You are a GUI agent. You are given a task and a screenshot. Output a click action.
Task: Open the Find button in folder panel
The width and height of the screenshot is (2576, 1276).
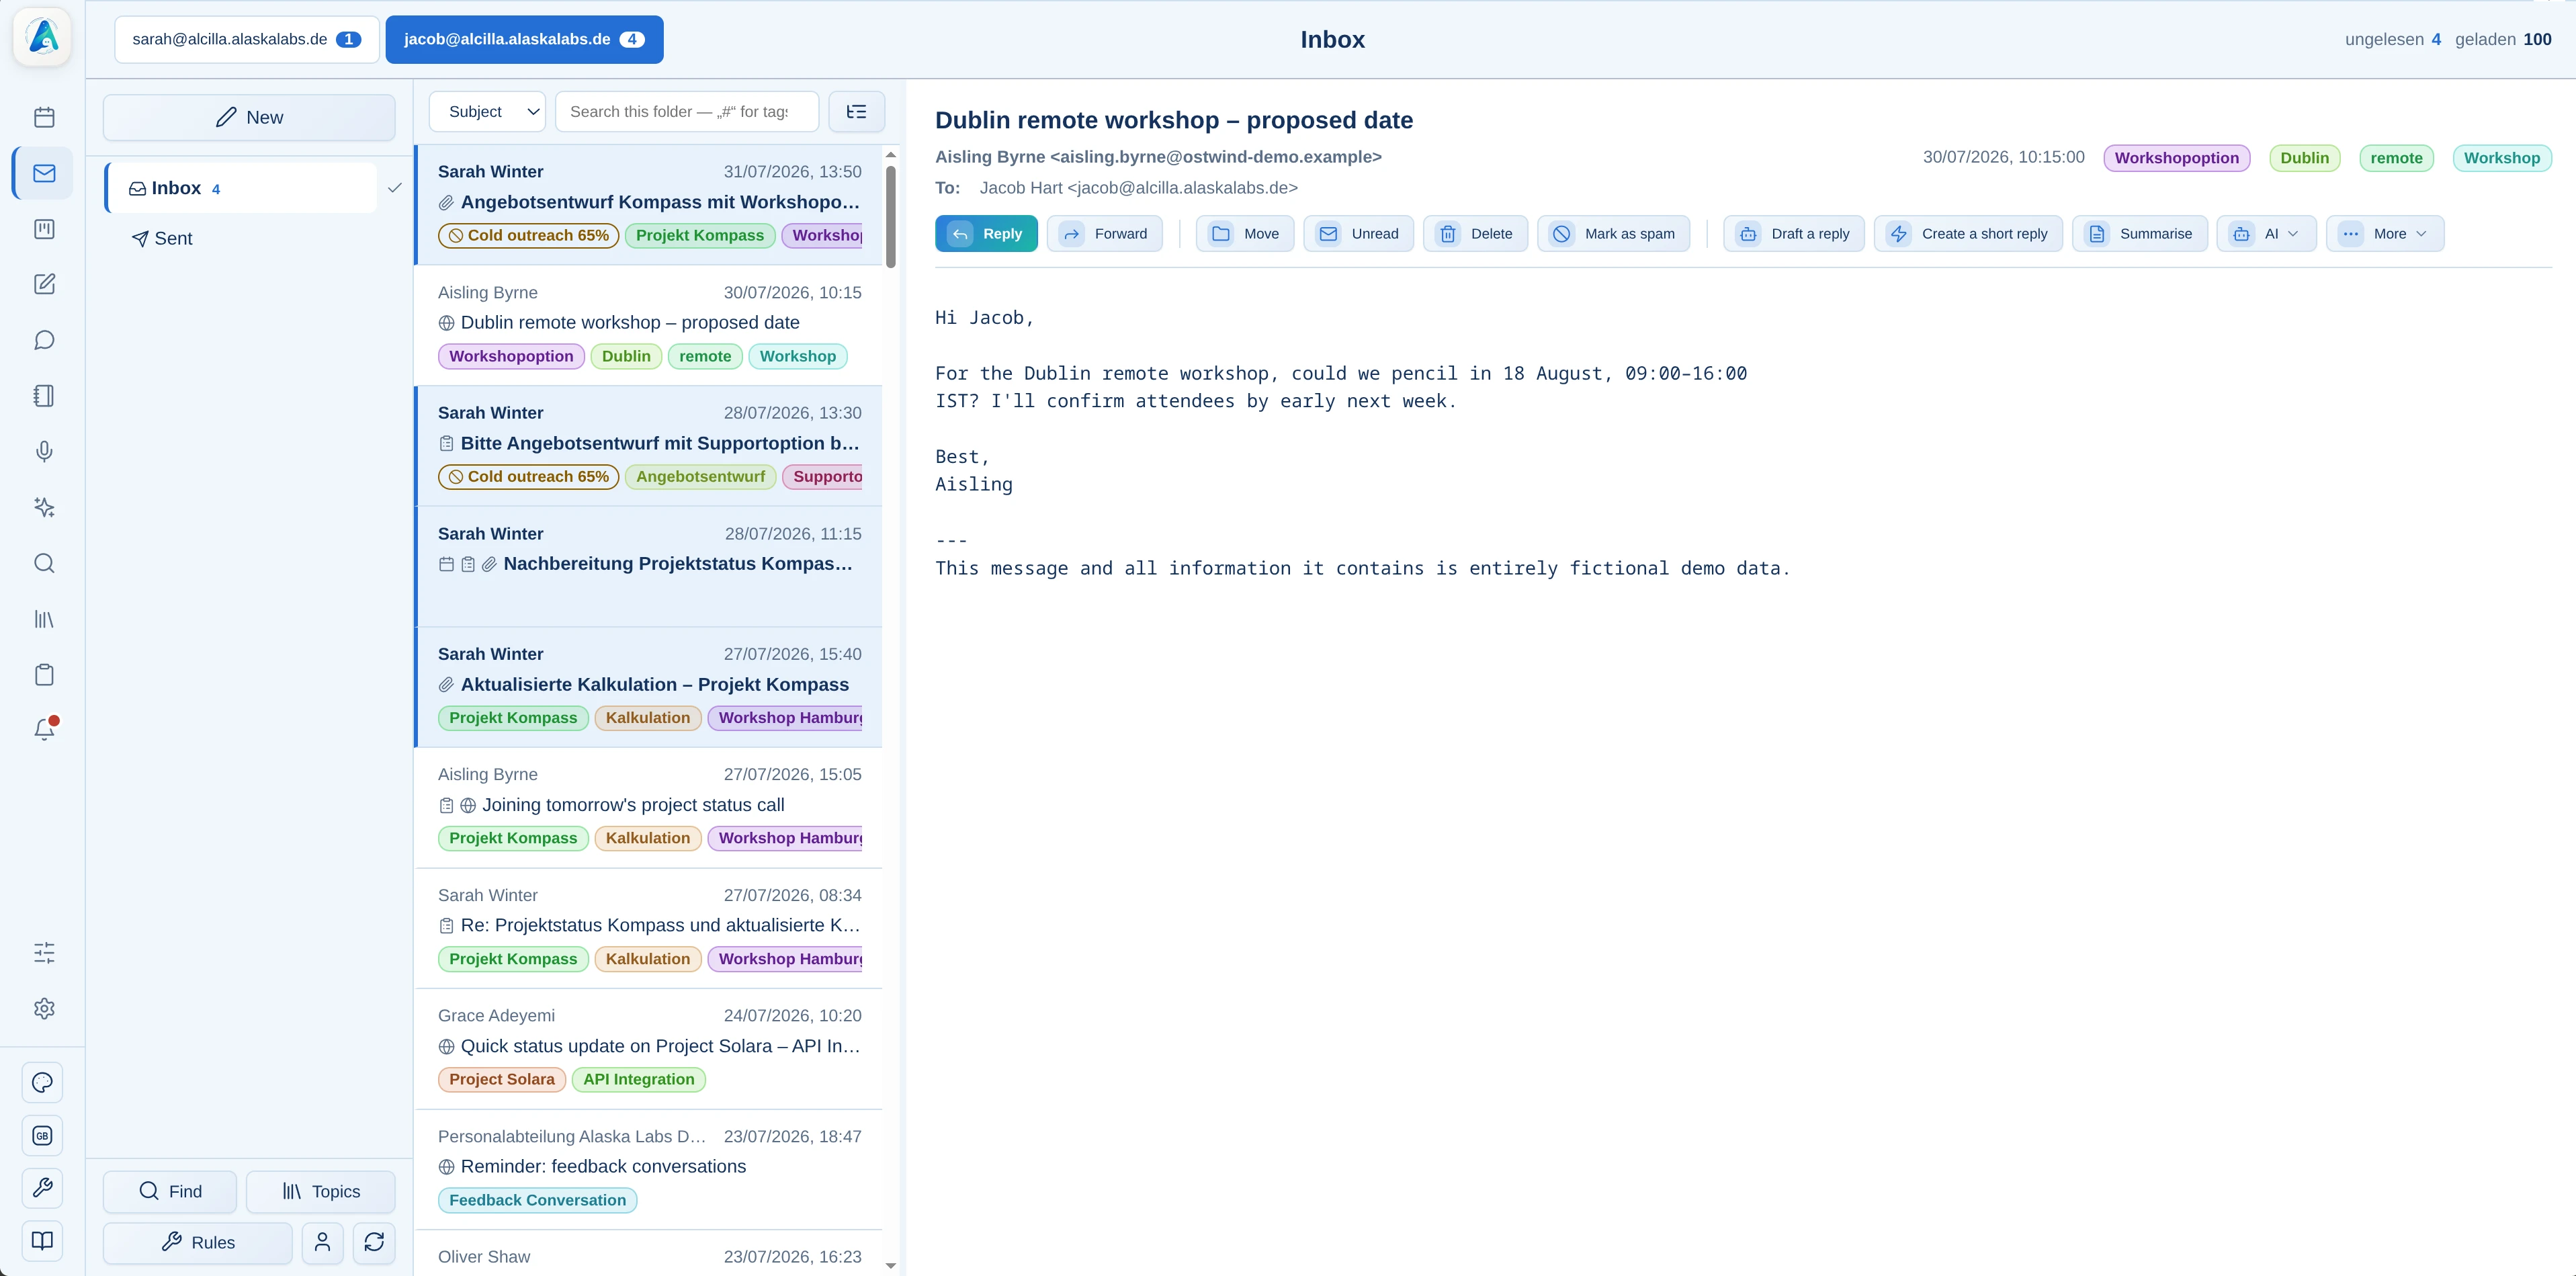tap(170, 1191)
